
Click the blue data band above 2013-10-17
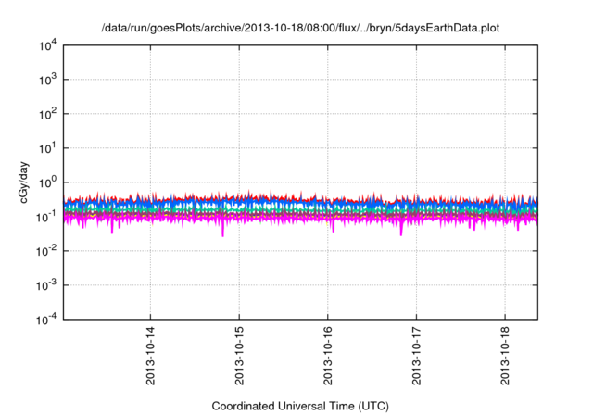click(416, 207)
